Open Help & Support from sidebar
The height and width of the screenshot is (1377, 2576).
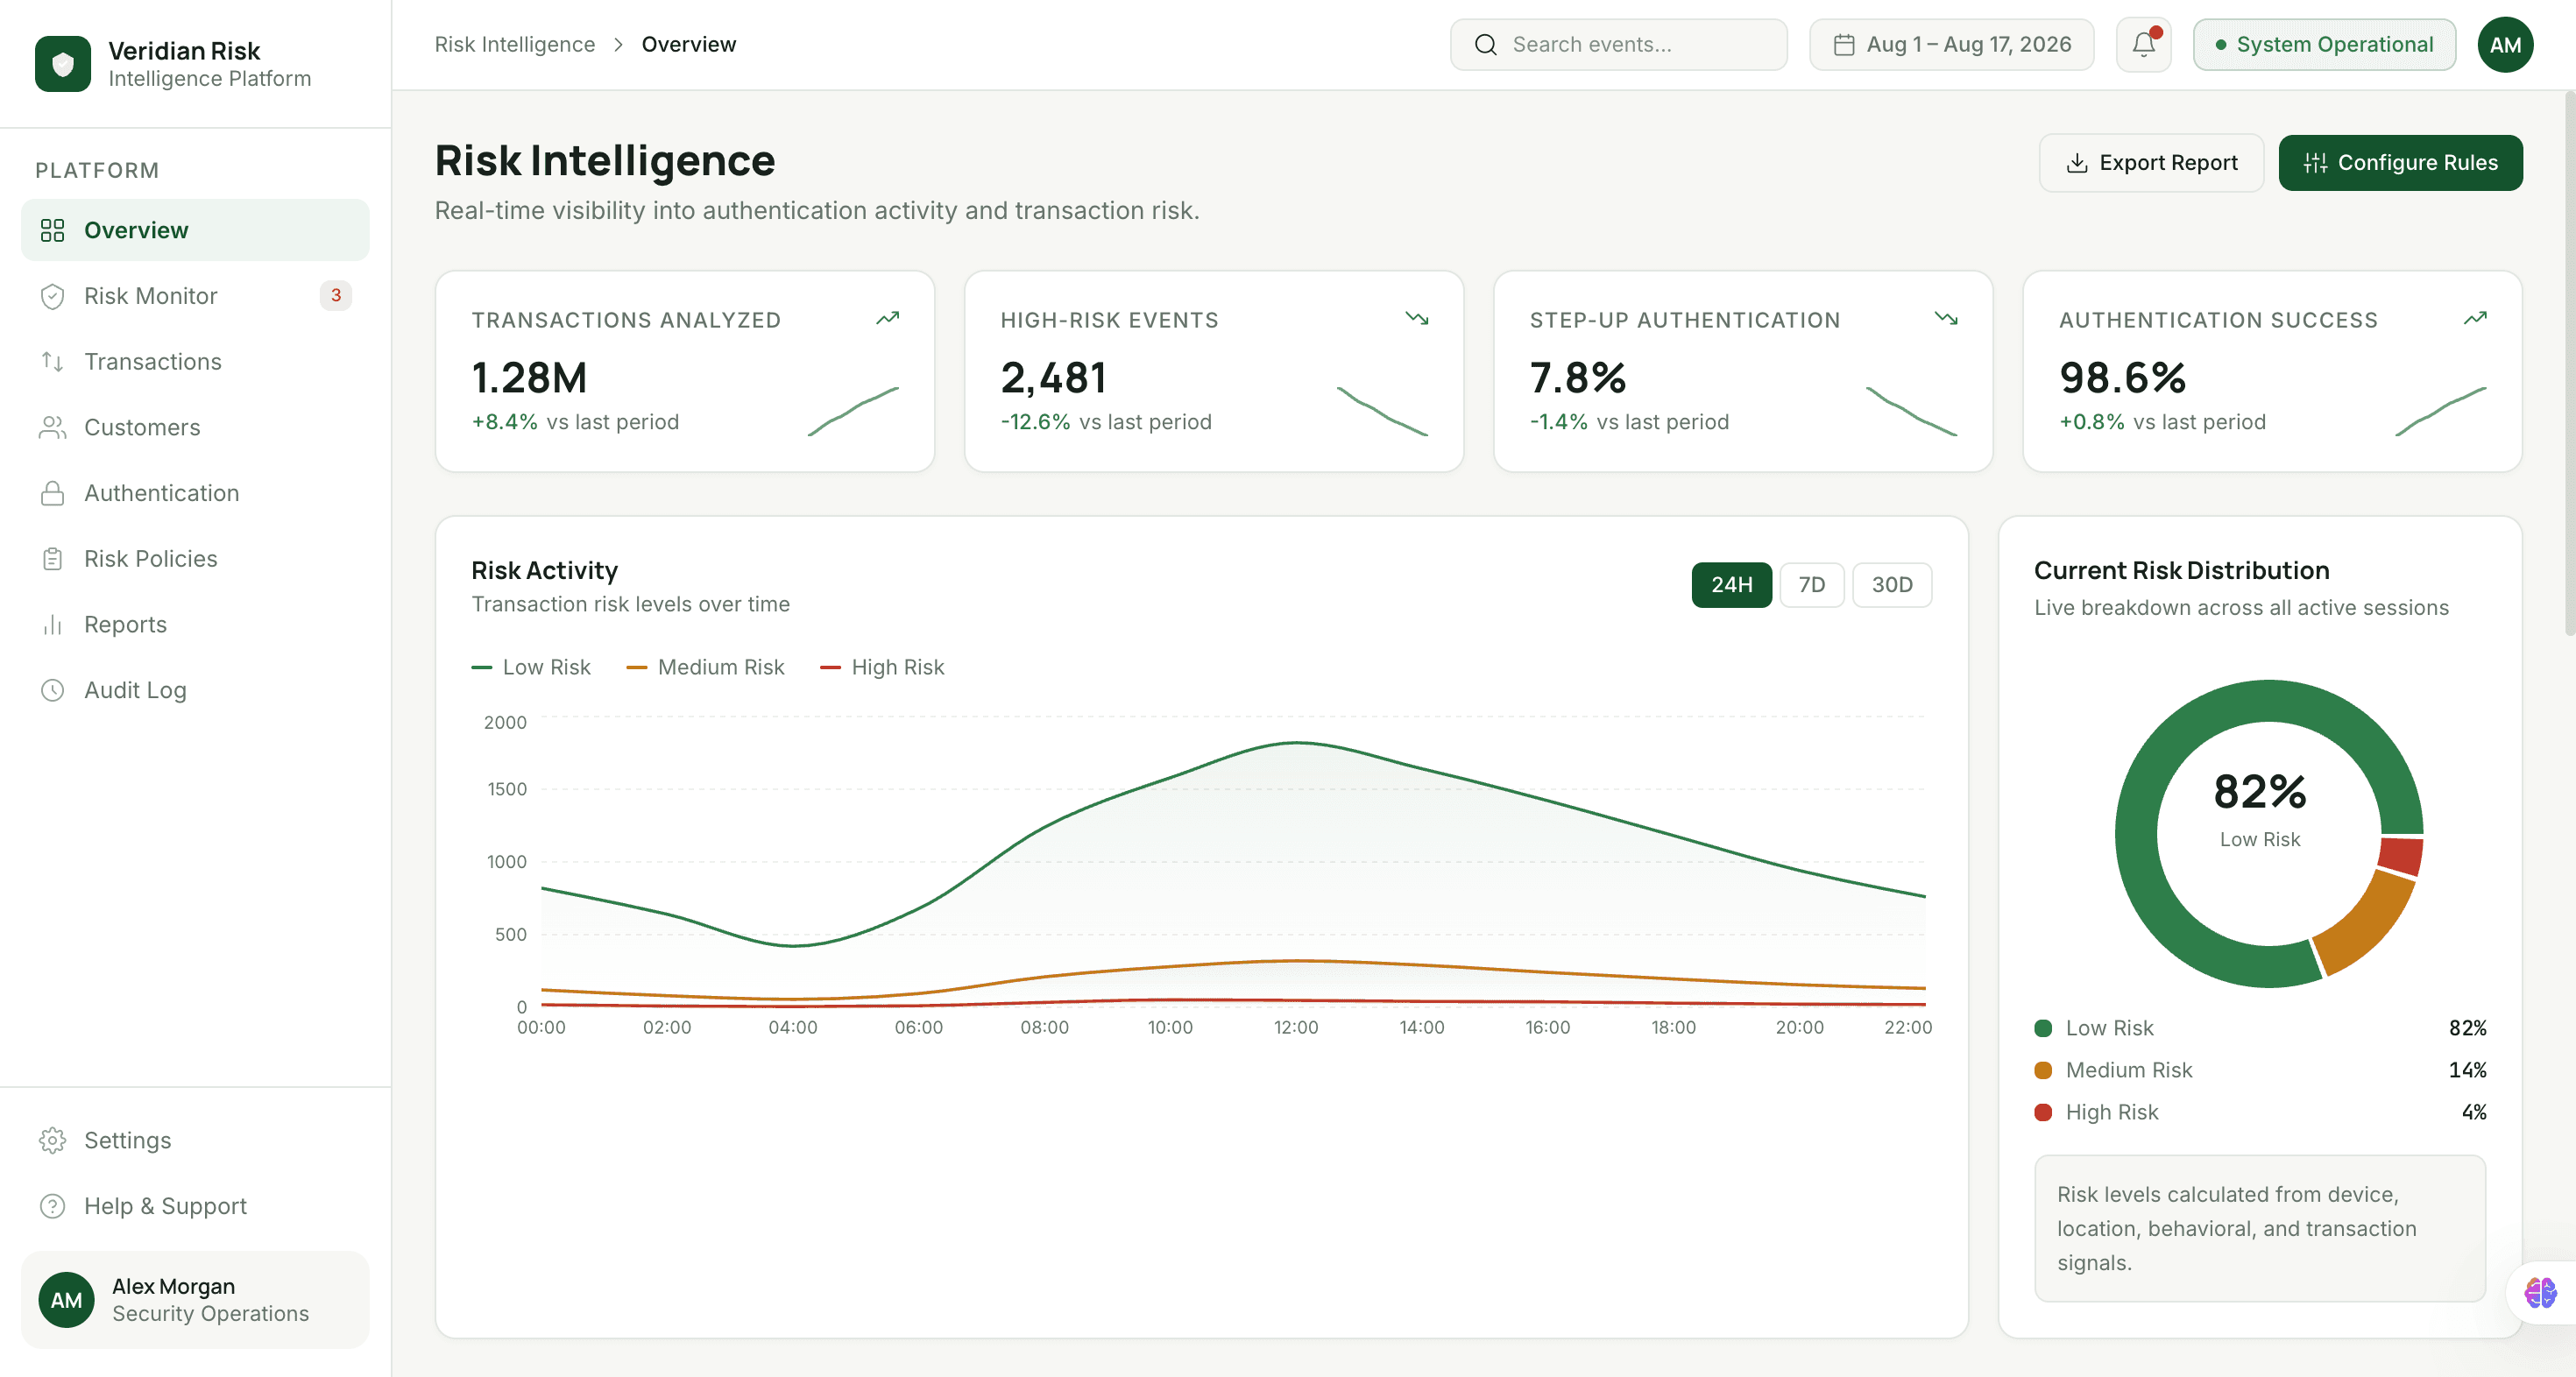click(x=195, y=1206)
